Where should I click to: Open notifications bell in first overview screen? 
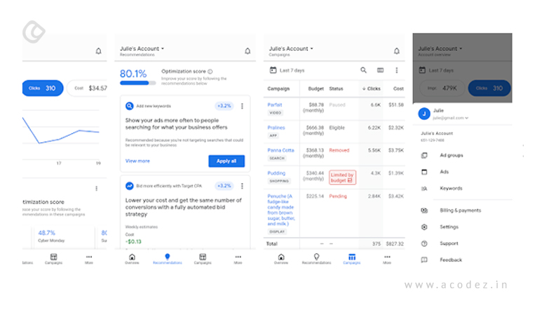pos(98,51)
